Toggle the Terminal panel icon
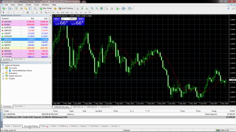Image resolution: width=236 pixels, height=132 pixels. [x=31, y=8]
